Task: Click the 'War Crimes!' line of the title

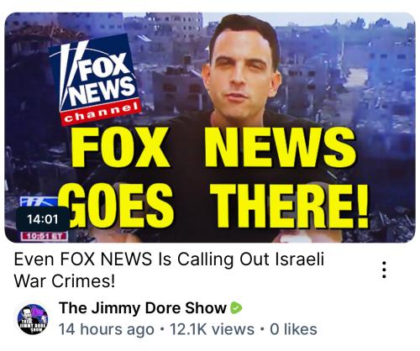Action: point(65,281)
